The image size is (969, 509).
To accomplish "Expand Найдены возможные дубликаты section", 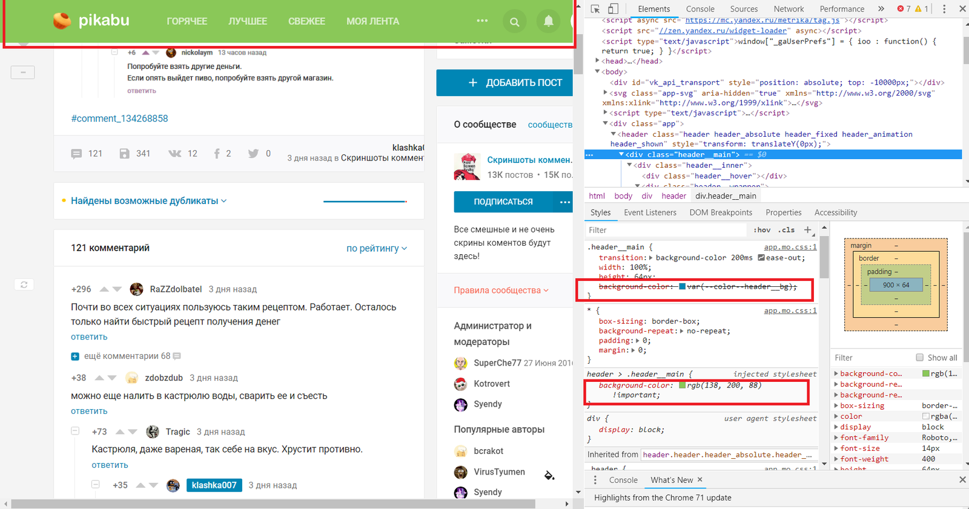I will coord(148,201).
